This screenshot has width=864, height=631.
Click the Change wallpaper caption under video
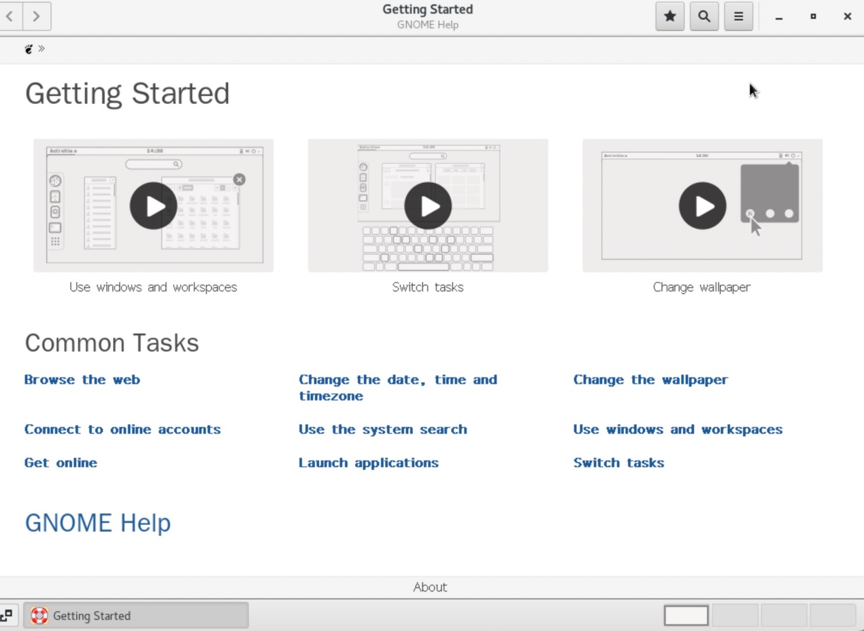pos(702,287)
